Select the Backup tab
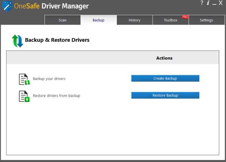 pyautogui.click(x=99, y=20)
